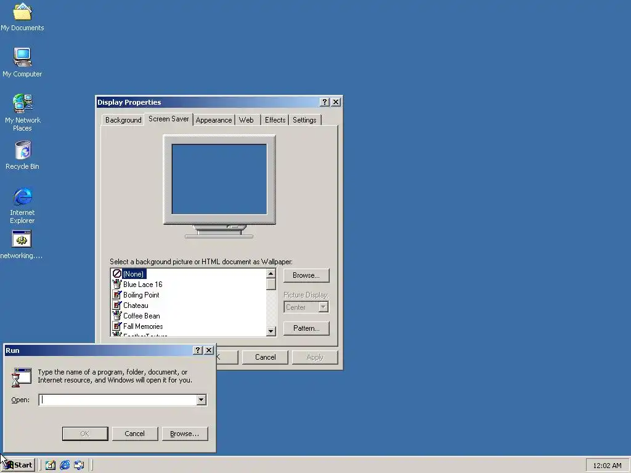The image size is (631, 473).
Task: Click Cancel in Display Properties
Action: pos(265,357)
